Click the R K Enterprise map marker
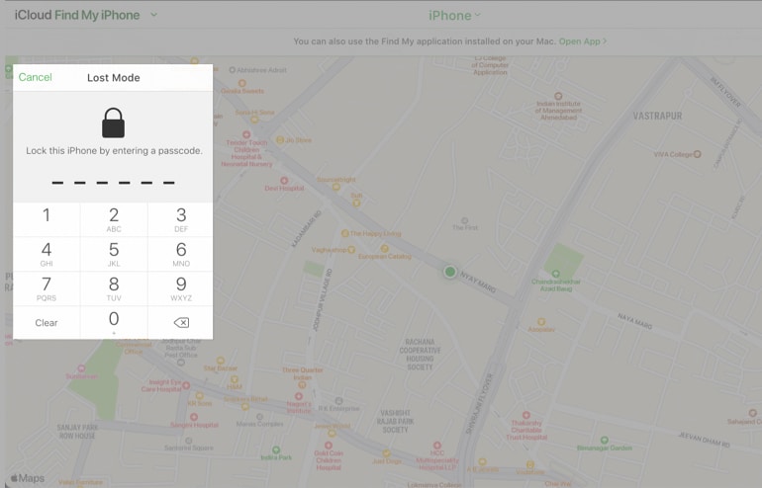The height and width of the screenshot is (488, 762). pyautogui.click(x=338, y=401)
